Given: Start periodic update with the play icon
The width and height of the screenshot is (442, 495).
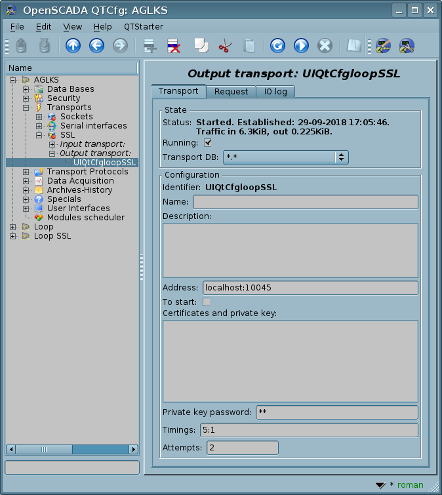Looking at the screenshot, I should tap(301, 46).
